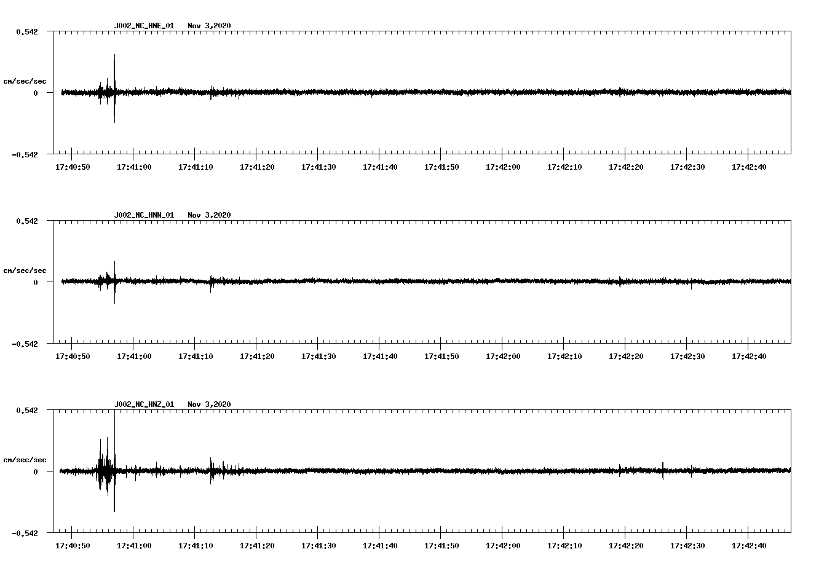Click the cm/sec/sec label on bottom plot
Screen dimensions: 835x568
click(x=25, y=459)
